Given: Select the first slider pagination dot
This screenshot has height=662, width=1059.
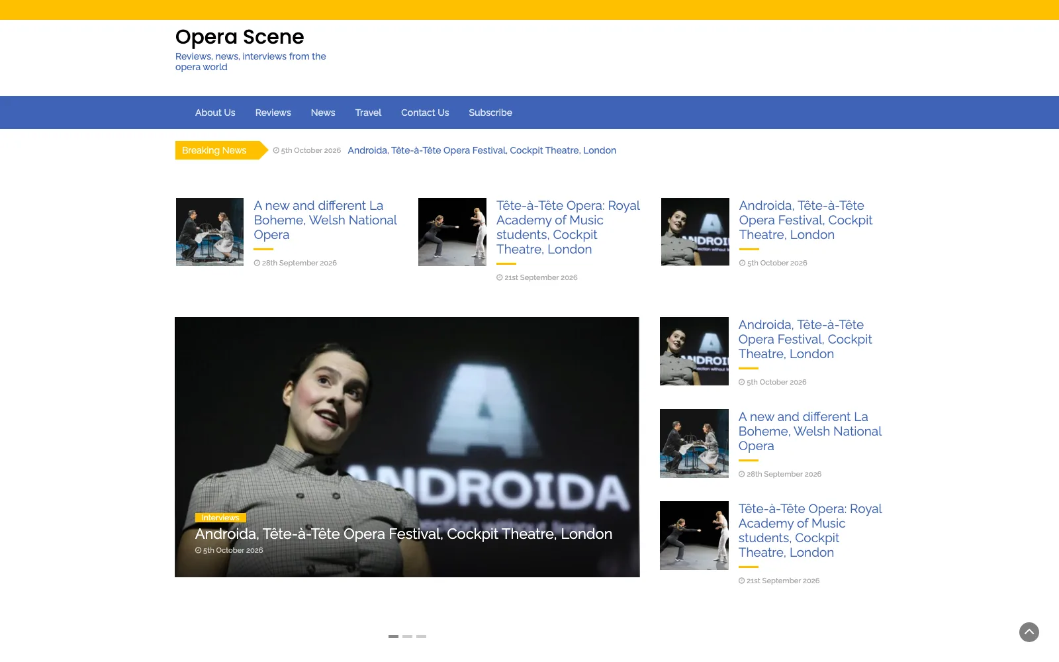Looking at the screenshot, I should pyautogui.click(x=393, y=636).
